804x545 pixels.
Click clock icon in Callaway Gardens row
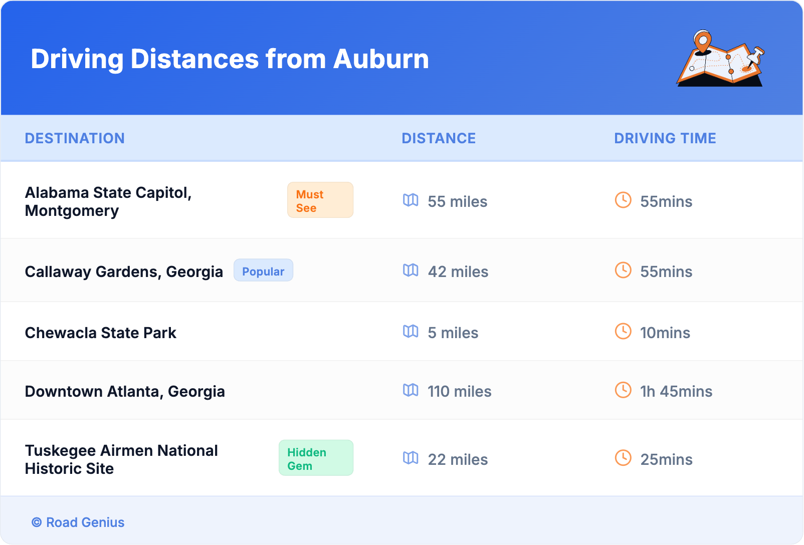tap(623, 270)
